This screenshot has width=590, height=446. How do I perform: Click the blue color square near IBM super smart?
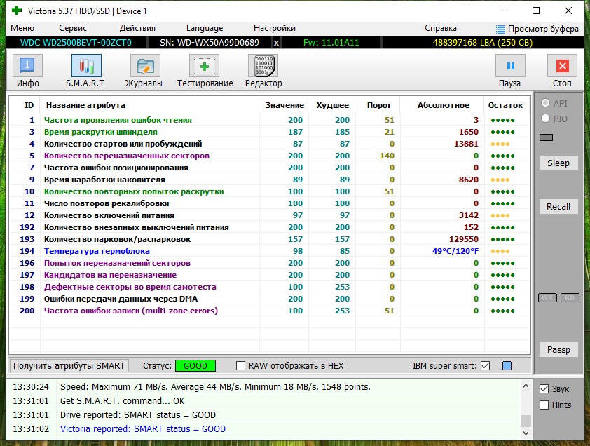pos(507,366)
